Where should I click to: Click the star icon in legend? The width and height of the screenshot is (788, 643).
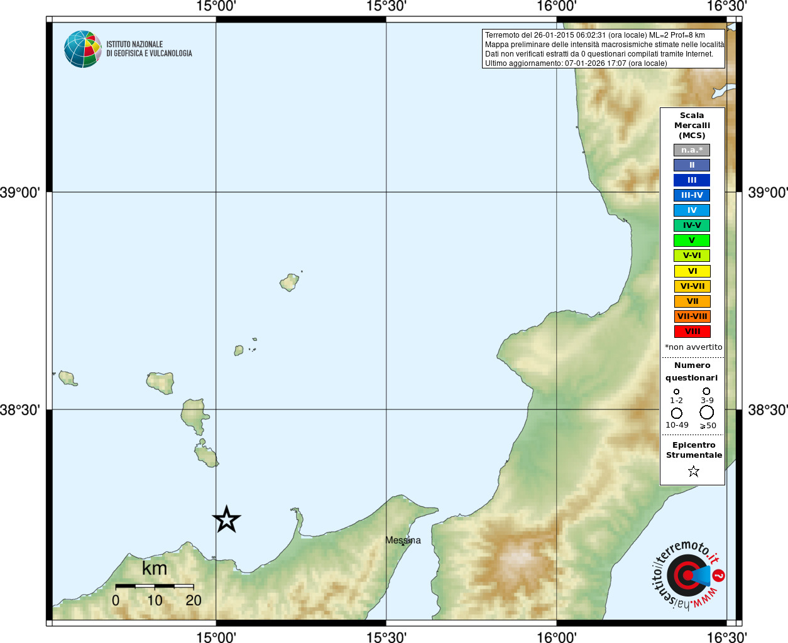coord(693,471)
